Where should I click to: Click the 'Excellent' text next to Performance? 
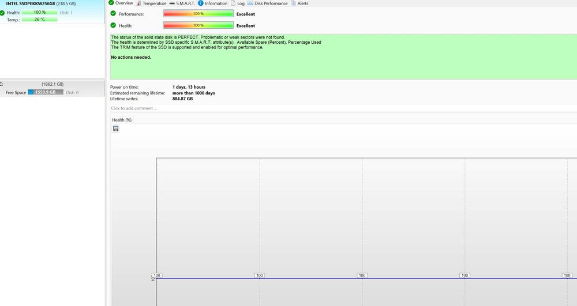tap(245, 14)
